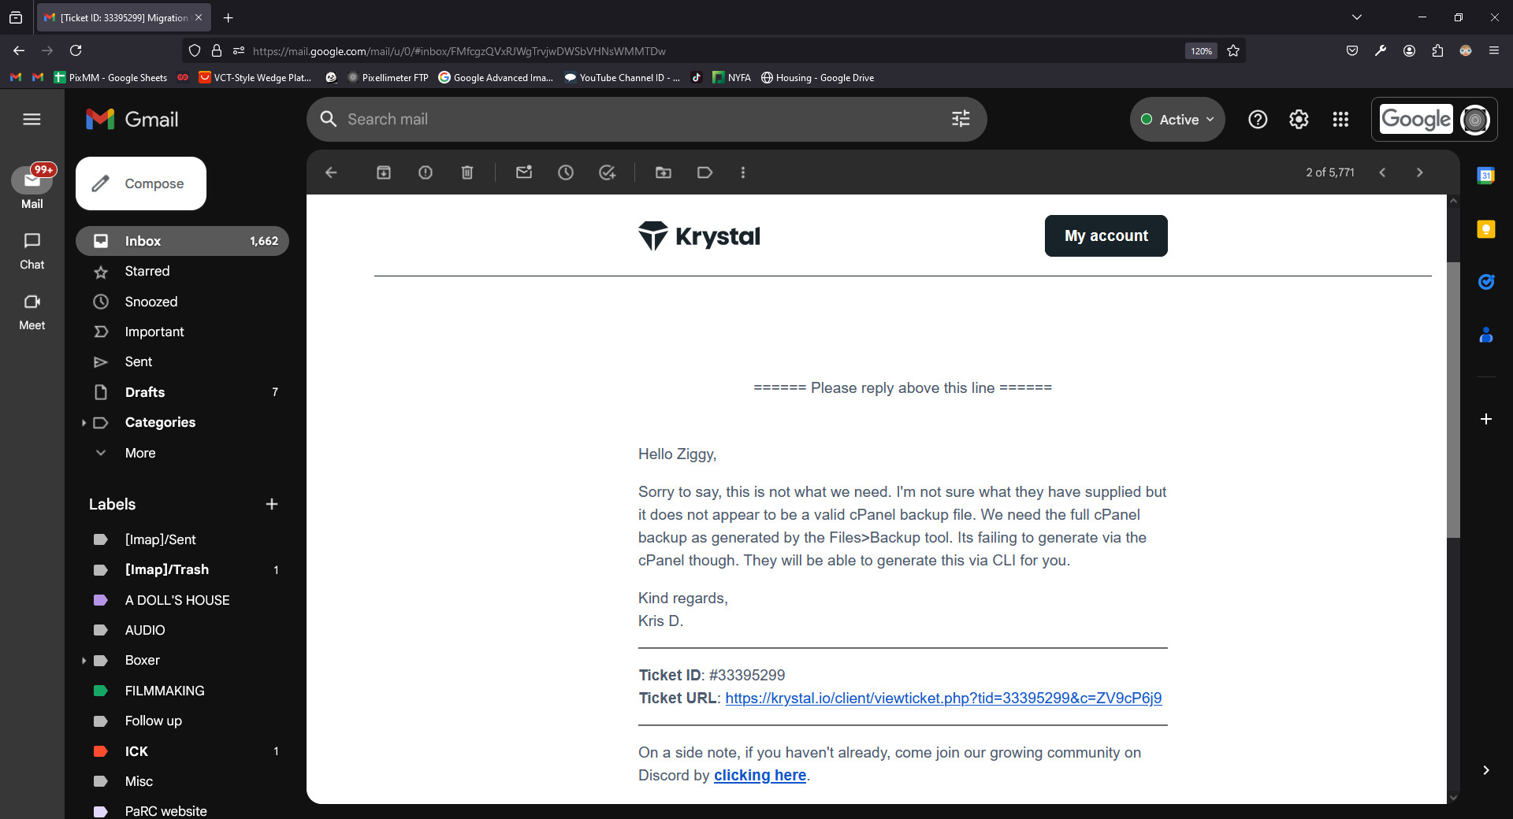This screenshot has height=819, width=1513.
Task: Archive this email using the archive icon
Action: click(x=384, y=172)
